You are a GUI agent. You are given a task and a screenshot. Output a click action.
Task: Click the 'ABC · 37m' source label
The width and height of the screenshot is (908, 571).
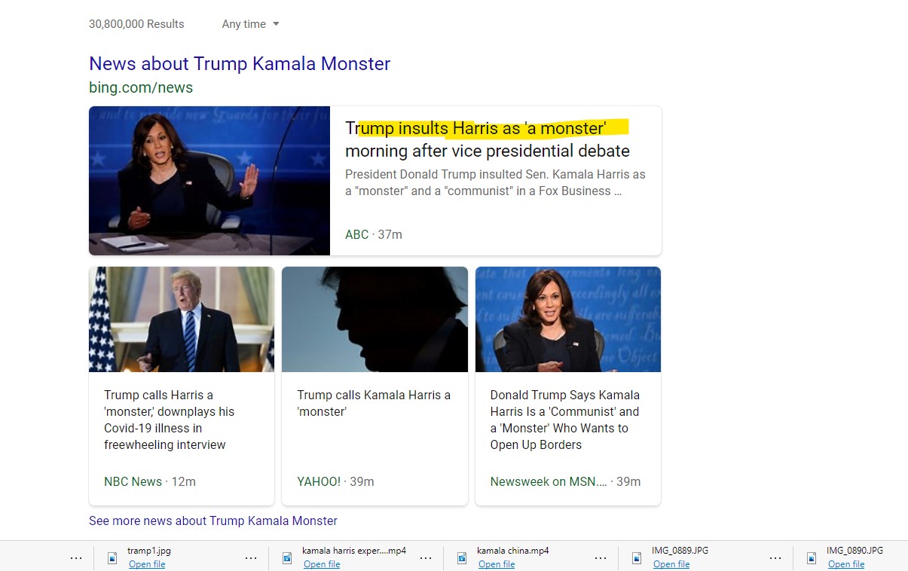click(374, 234)
